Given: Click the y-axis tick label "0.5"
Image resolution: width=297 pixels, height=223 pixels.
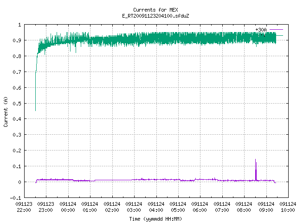Looking at the screenshot, I should click(x=17, y=104).
